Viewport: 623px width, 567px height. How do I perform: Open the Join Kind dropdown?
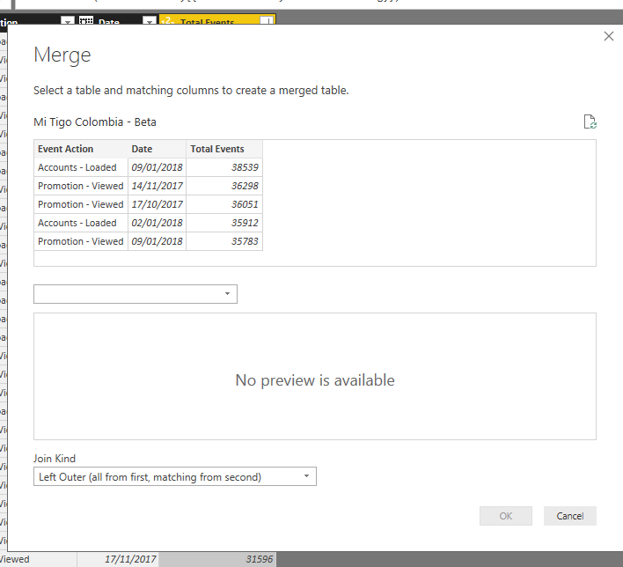point(175,476)
